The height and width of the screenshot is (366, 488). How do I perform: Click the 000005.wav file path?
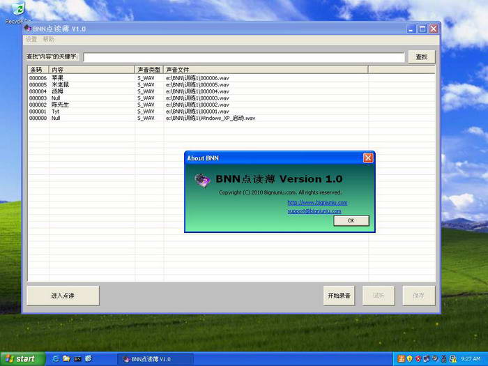coord(197,84)
